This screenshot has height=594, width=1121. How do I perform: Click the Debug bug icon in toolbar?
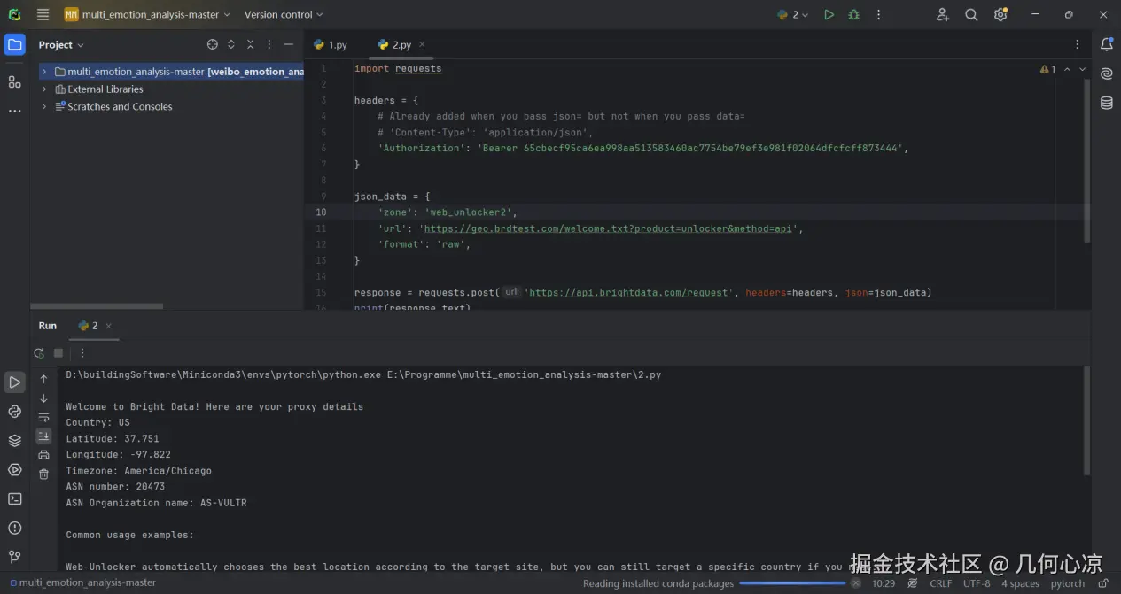click(853, 15)
